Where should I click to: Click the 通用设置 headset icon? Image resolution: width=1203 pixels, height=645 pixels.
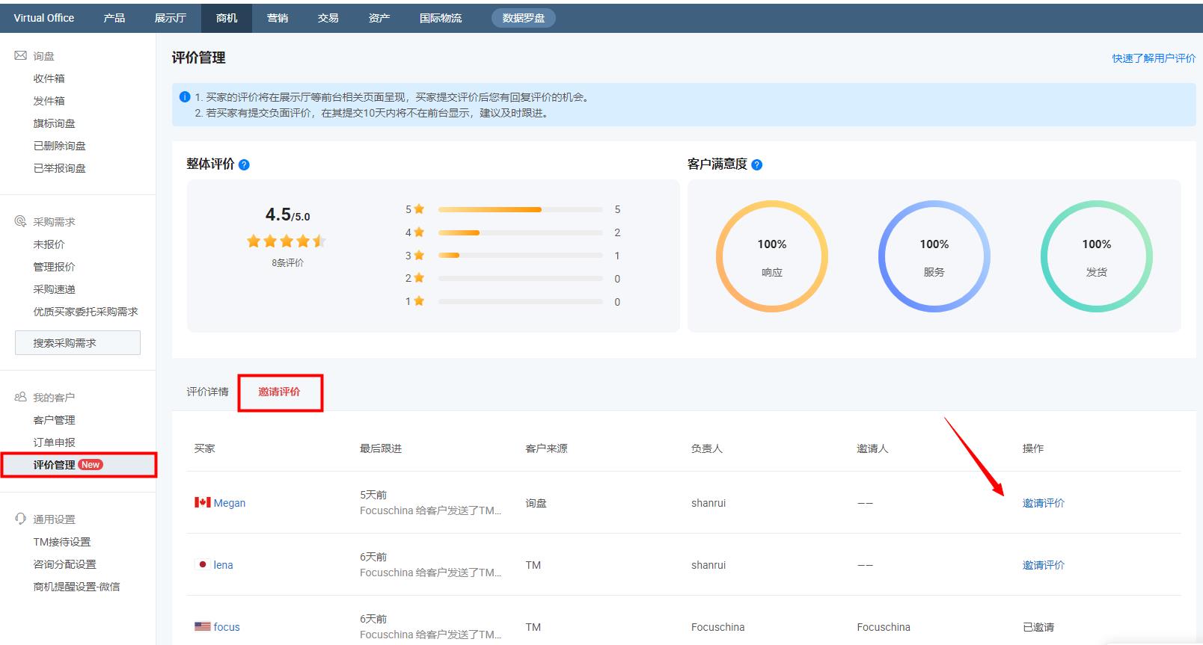coord(21,519)
